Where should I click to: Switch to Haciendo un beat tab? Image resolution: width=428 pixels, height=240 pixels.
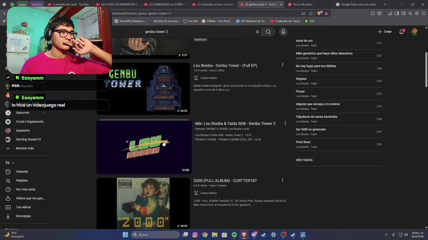pos(213,4)
